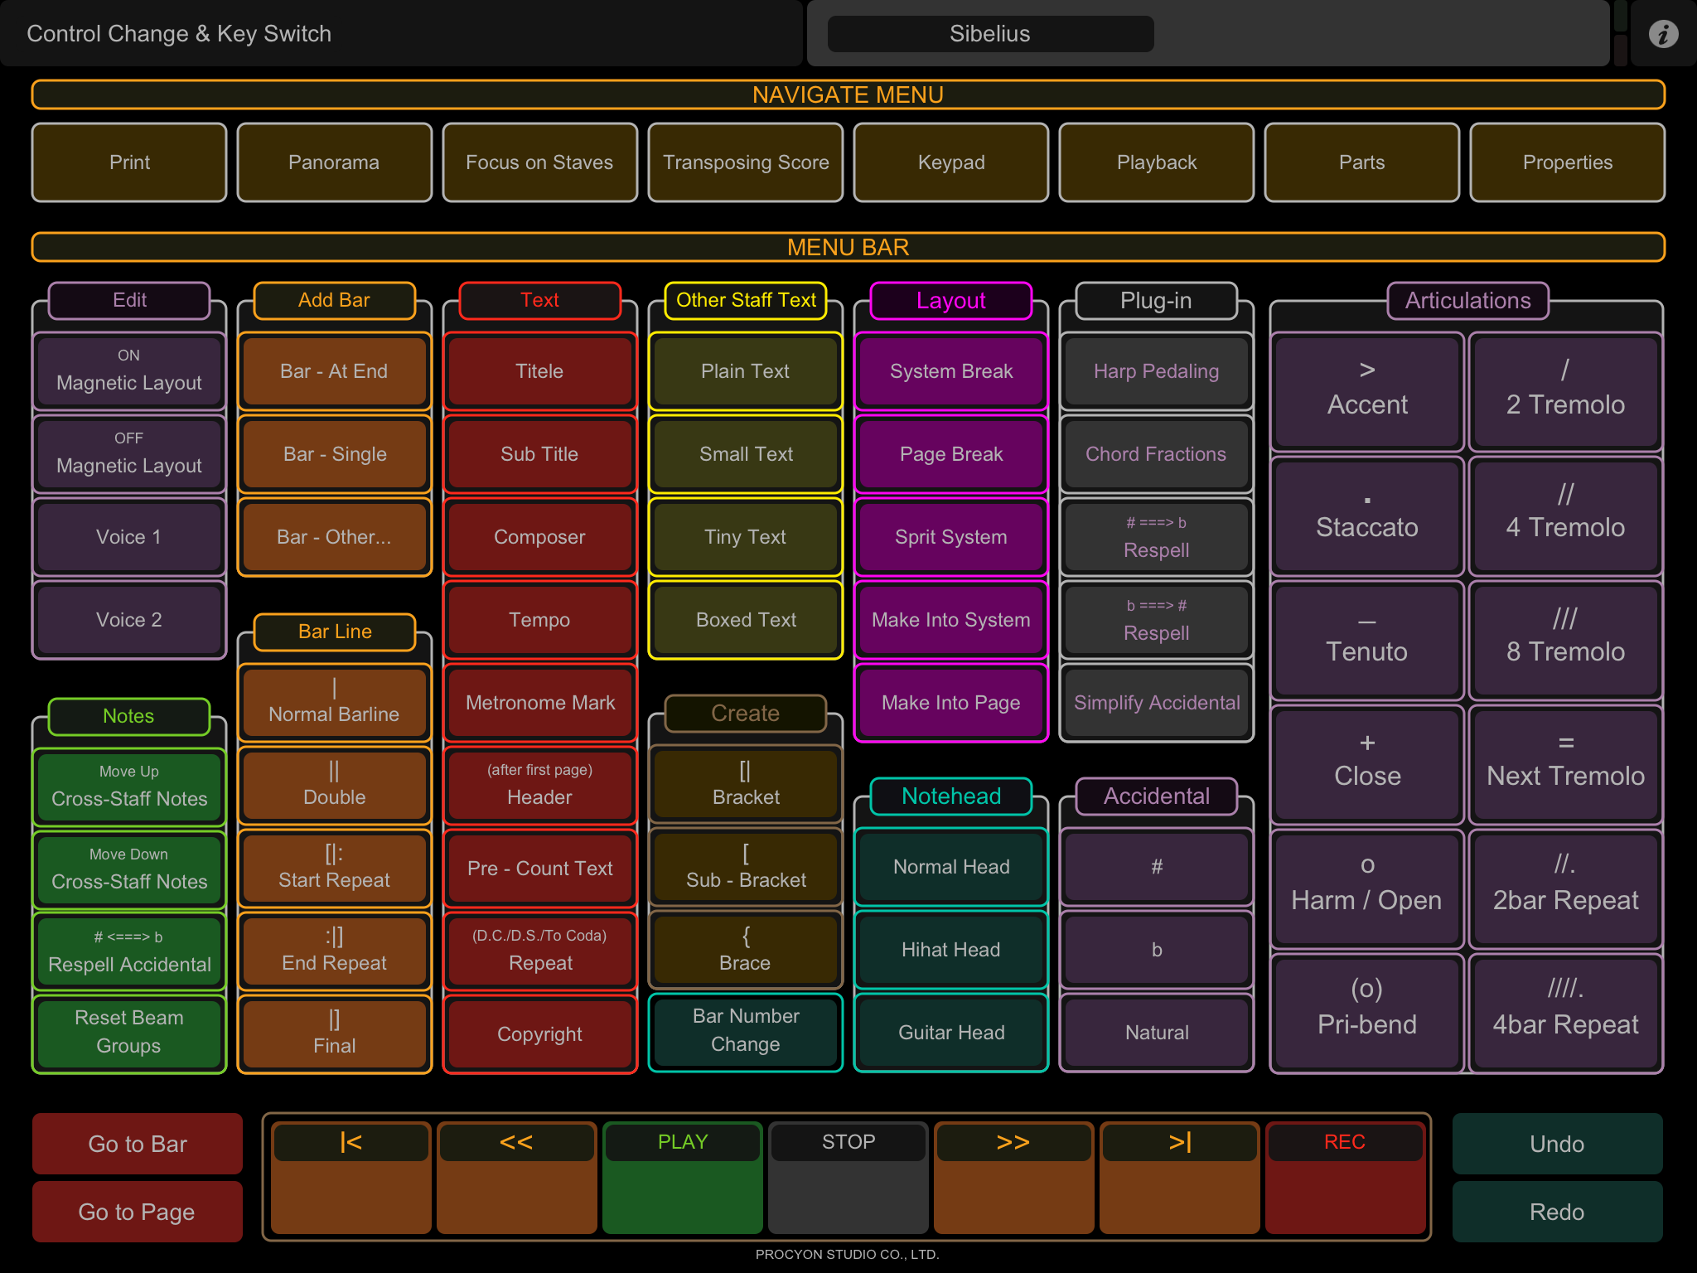This screenshot has height=1273, width=1697.
Task: Run Simplify Accidental plug-in
Action: (x=1157, y=703)
